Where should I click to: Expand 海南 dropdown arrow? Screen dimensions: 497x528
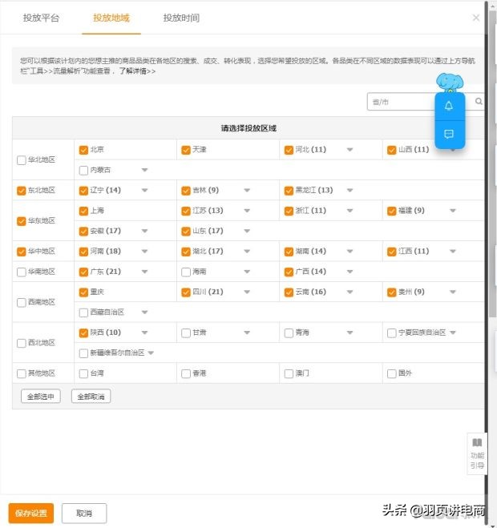click(x=247, y=272)
